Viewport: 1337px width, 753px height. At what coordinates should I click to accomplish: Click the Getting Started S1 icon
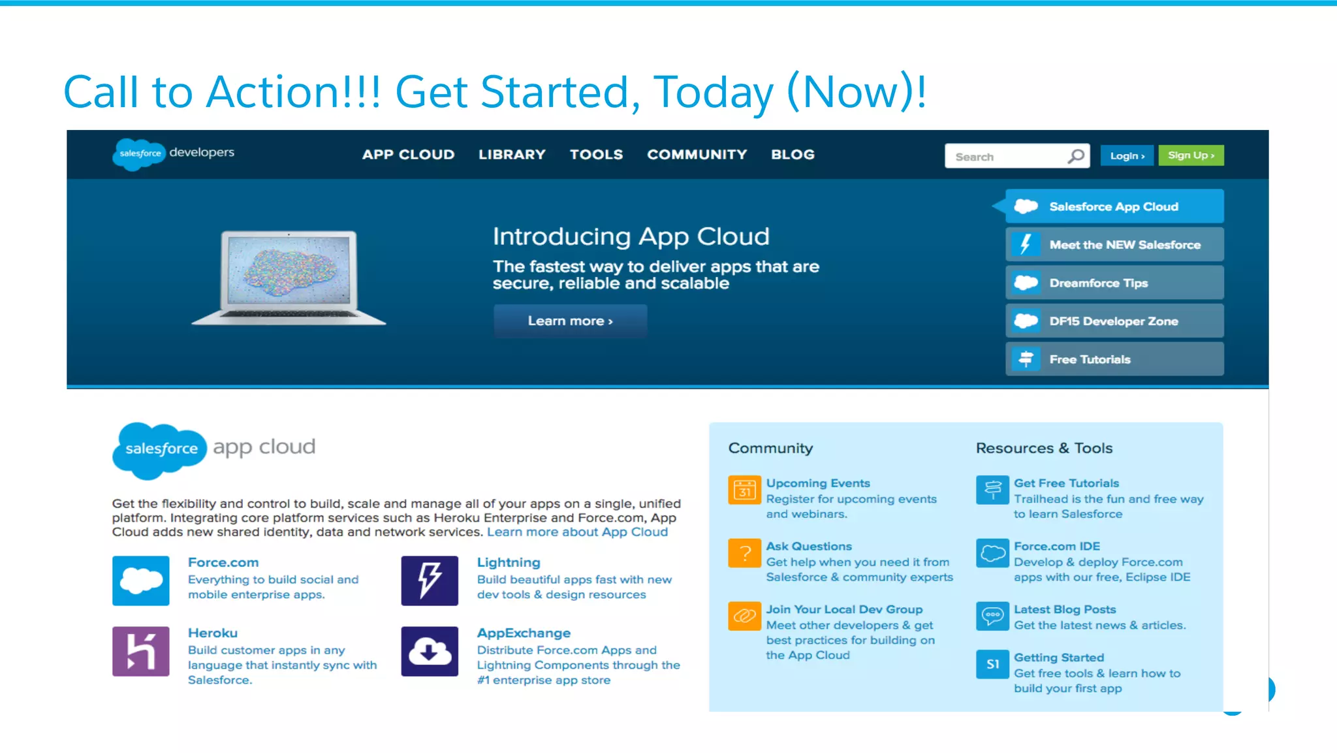point(992,664)
